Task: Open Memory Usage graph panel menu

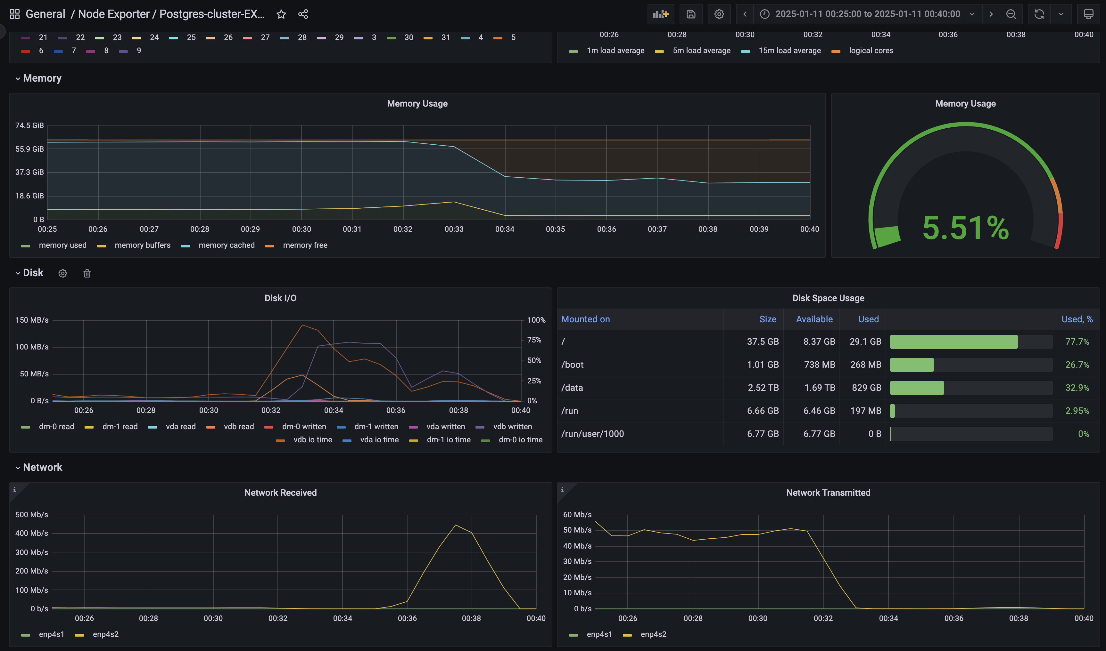Action: [x=417, y=103]
